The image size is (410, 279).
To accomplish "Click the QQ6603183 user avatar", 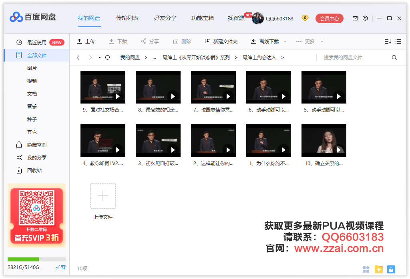I will (x=257, y=18).
